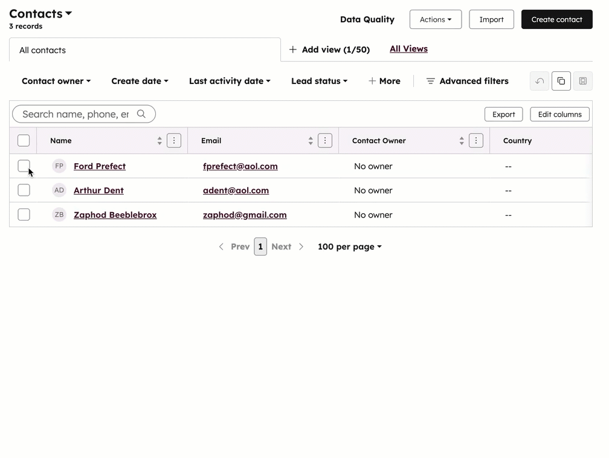Viewport: 609px width, 458px height.
Task: Click the Create contact button
Action: coord(556,19)
